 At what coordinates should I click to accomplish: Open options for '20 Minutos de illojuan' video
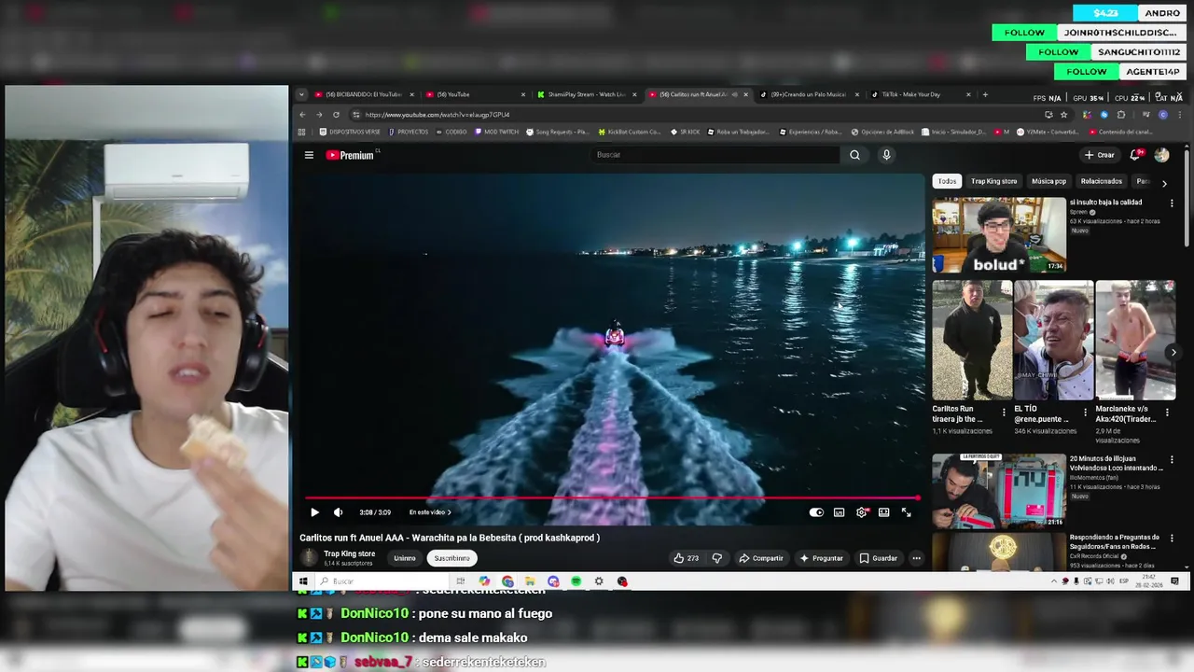coord(1173,460)
